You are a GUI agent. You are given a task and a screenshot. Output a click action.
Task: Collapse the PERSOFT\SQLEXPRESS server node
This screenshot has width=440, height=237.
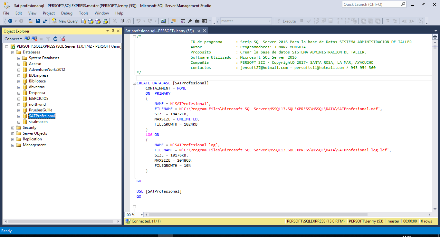tap(7, 46)
